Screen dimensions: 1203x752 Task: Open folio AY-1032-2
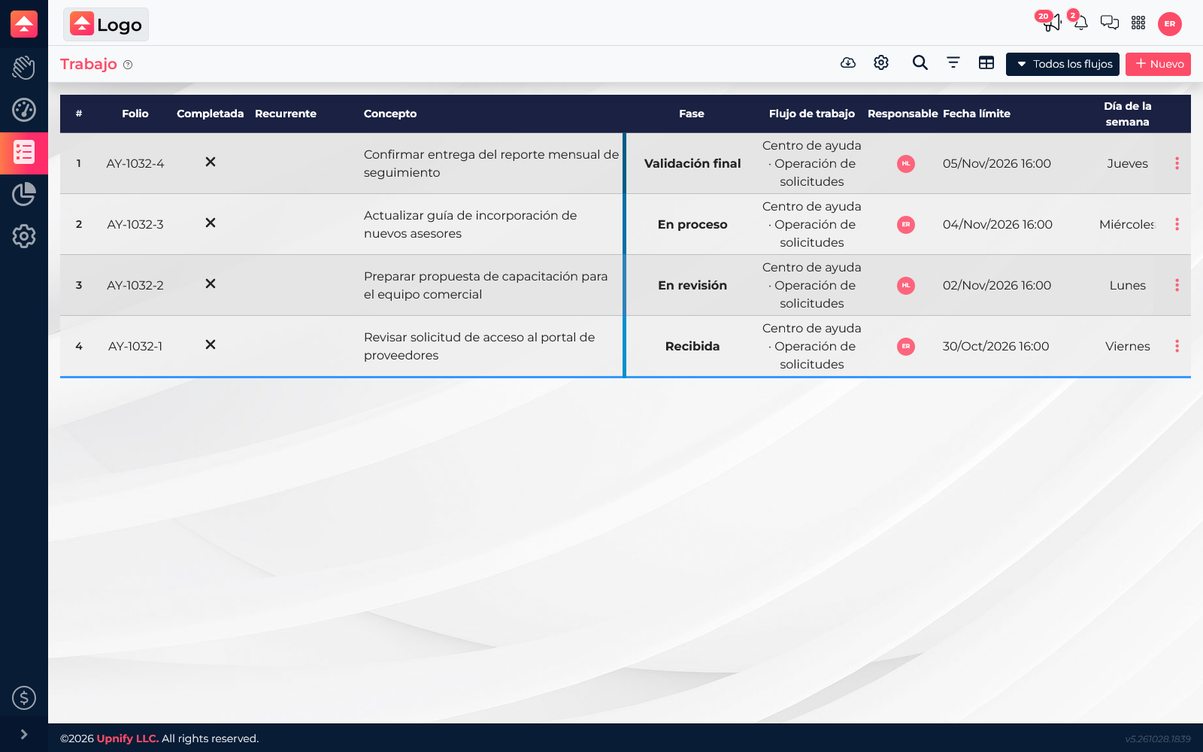click(x=135, y=285)
